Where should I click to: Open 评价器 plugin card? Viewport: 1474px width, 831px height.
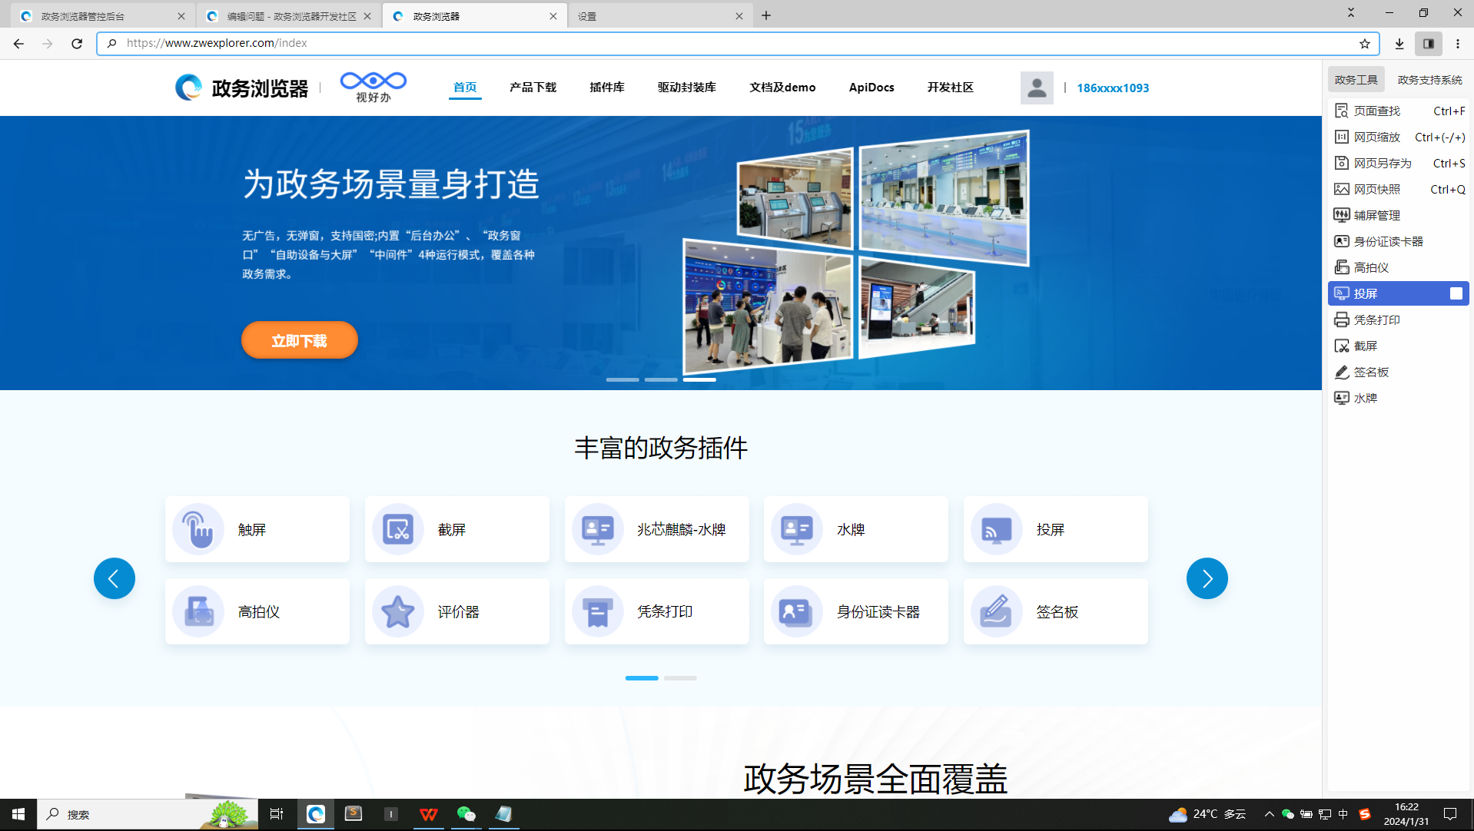[x=457, y=611]
